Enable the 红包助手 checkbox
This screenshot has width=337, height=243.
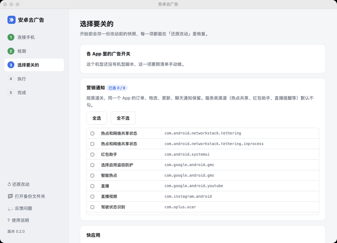tap(92, 154)
